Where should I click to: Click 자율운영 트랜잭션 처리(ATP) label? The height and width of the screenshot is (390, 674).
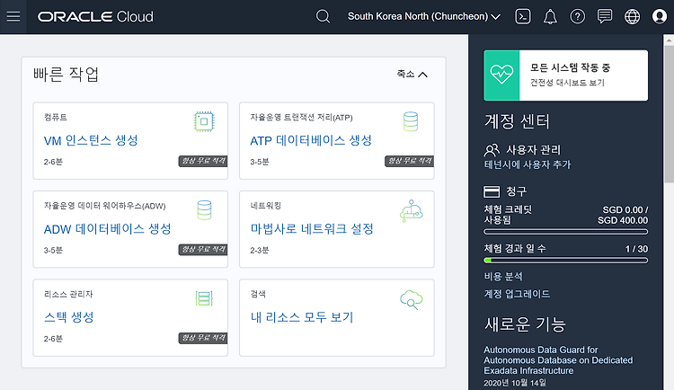coord(301,118)
